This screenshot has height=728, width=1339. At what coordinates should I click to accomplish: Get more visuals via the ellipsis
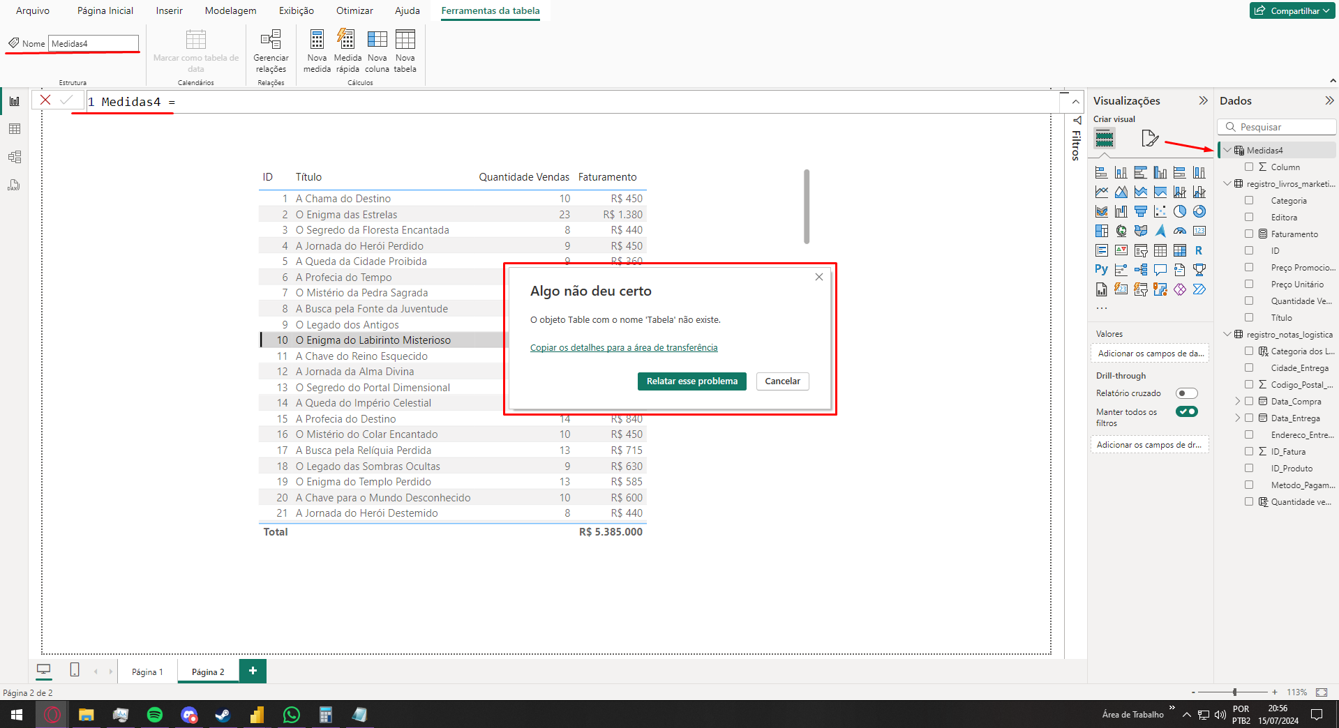(1101, 308)
